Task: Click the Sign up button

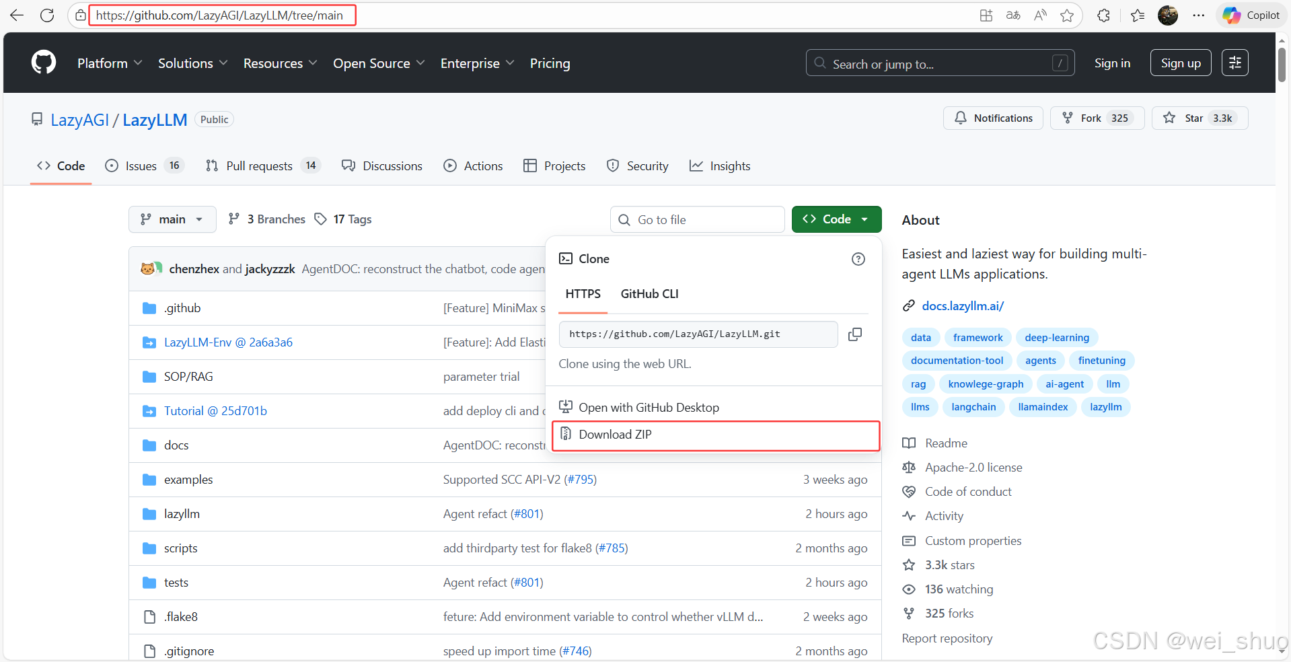Action: [1181, 63]
